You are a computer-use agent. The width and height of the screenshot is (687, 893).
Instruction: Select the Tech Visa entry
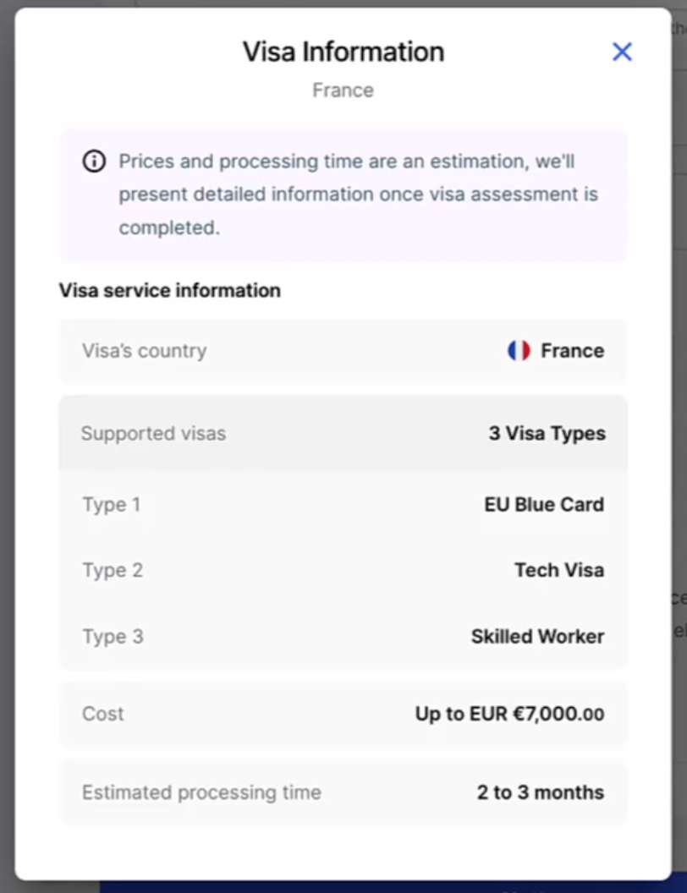tap(559, 570)
